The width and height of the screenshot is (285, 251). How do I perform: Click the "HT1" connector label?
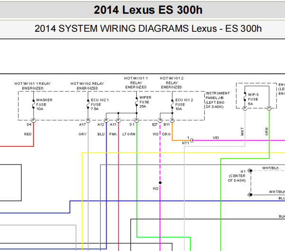coord(186,143)
